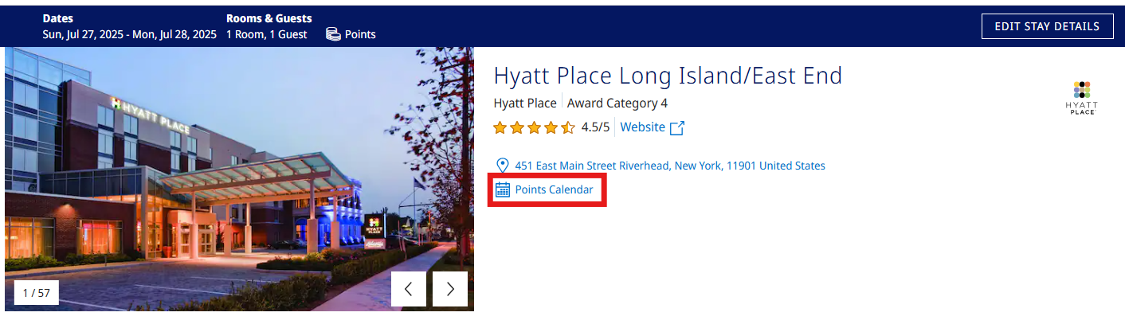
Task: Click the Points label in header
Action: point(360,34)
